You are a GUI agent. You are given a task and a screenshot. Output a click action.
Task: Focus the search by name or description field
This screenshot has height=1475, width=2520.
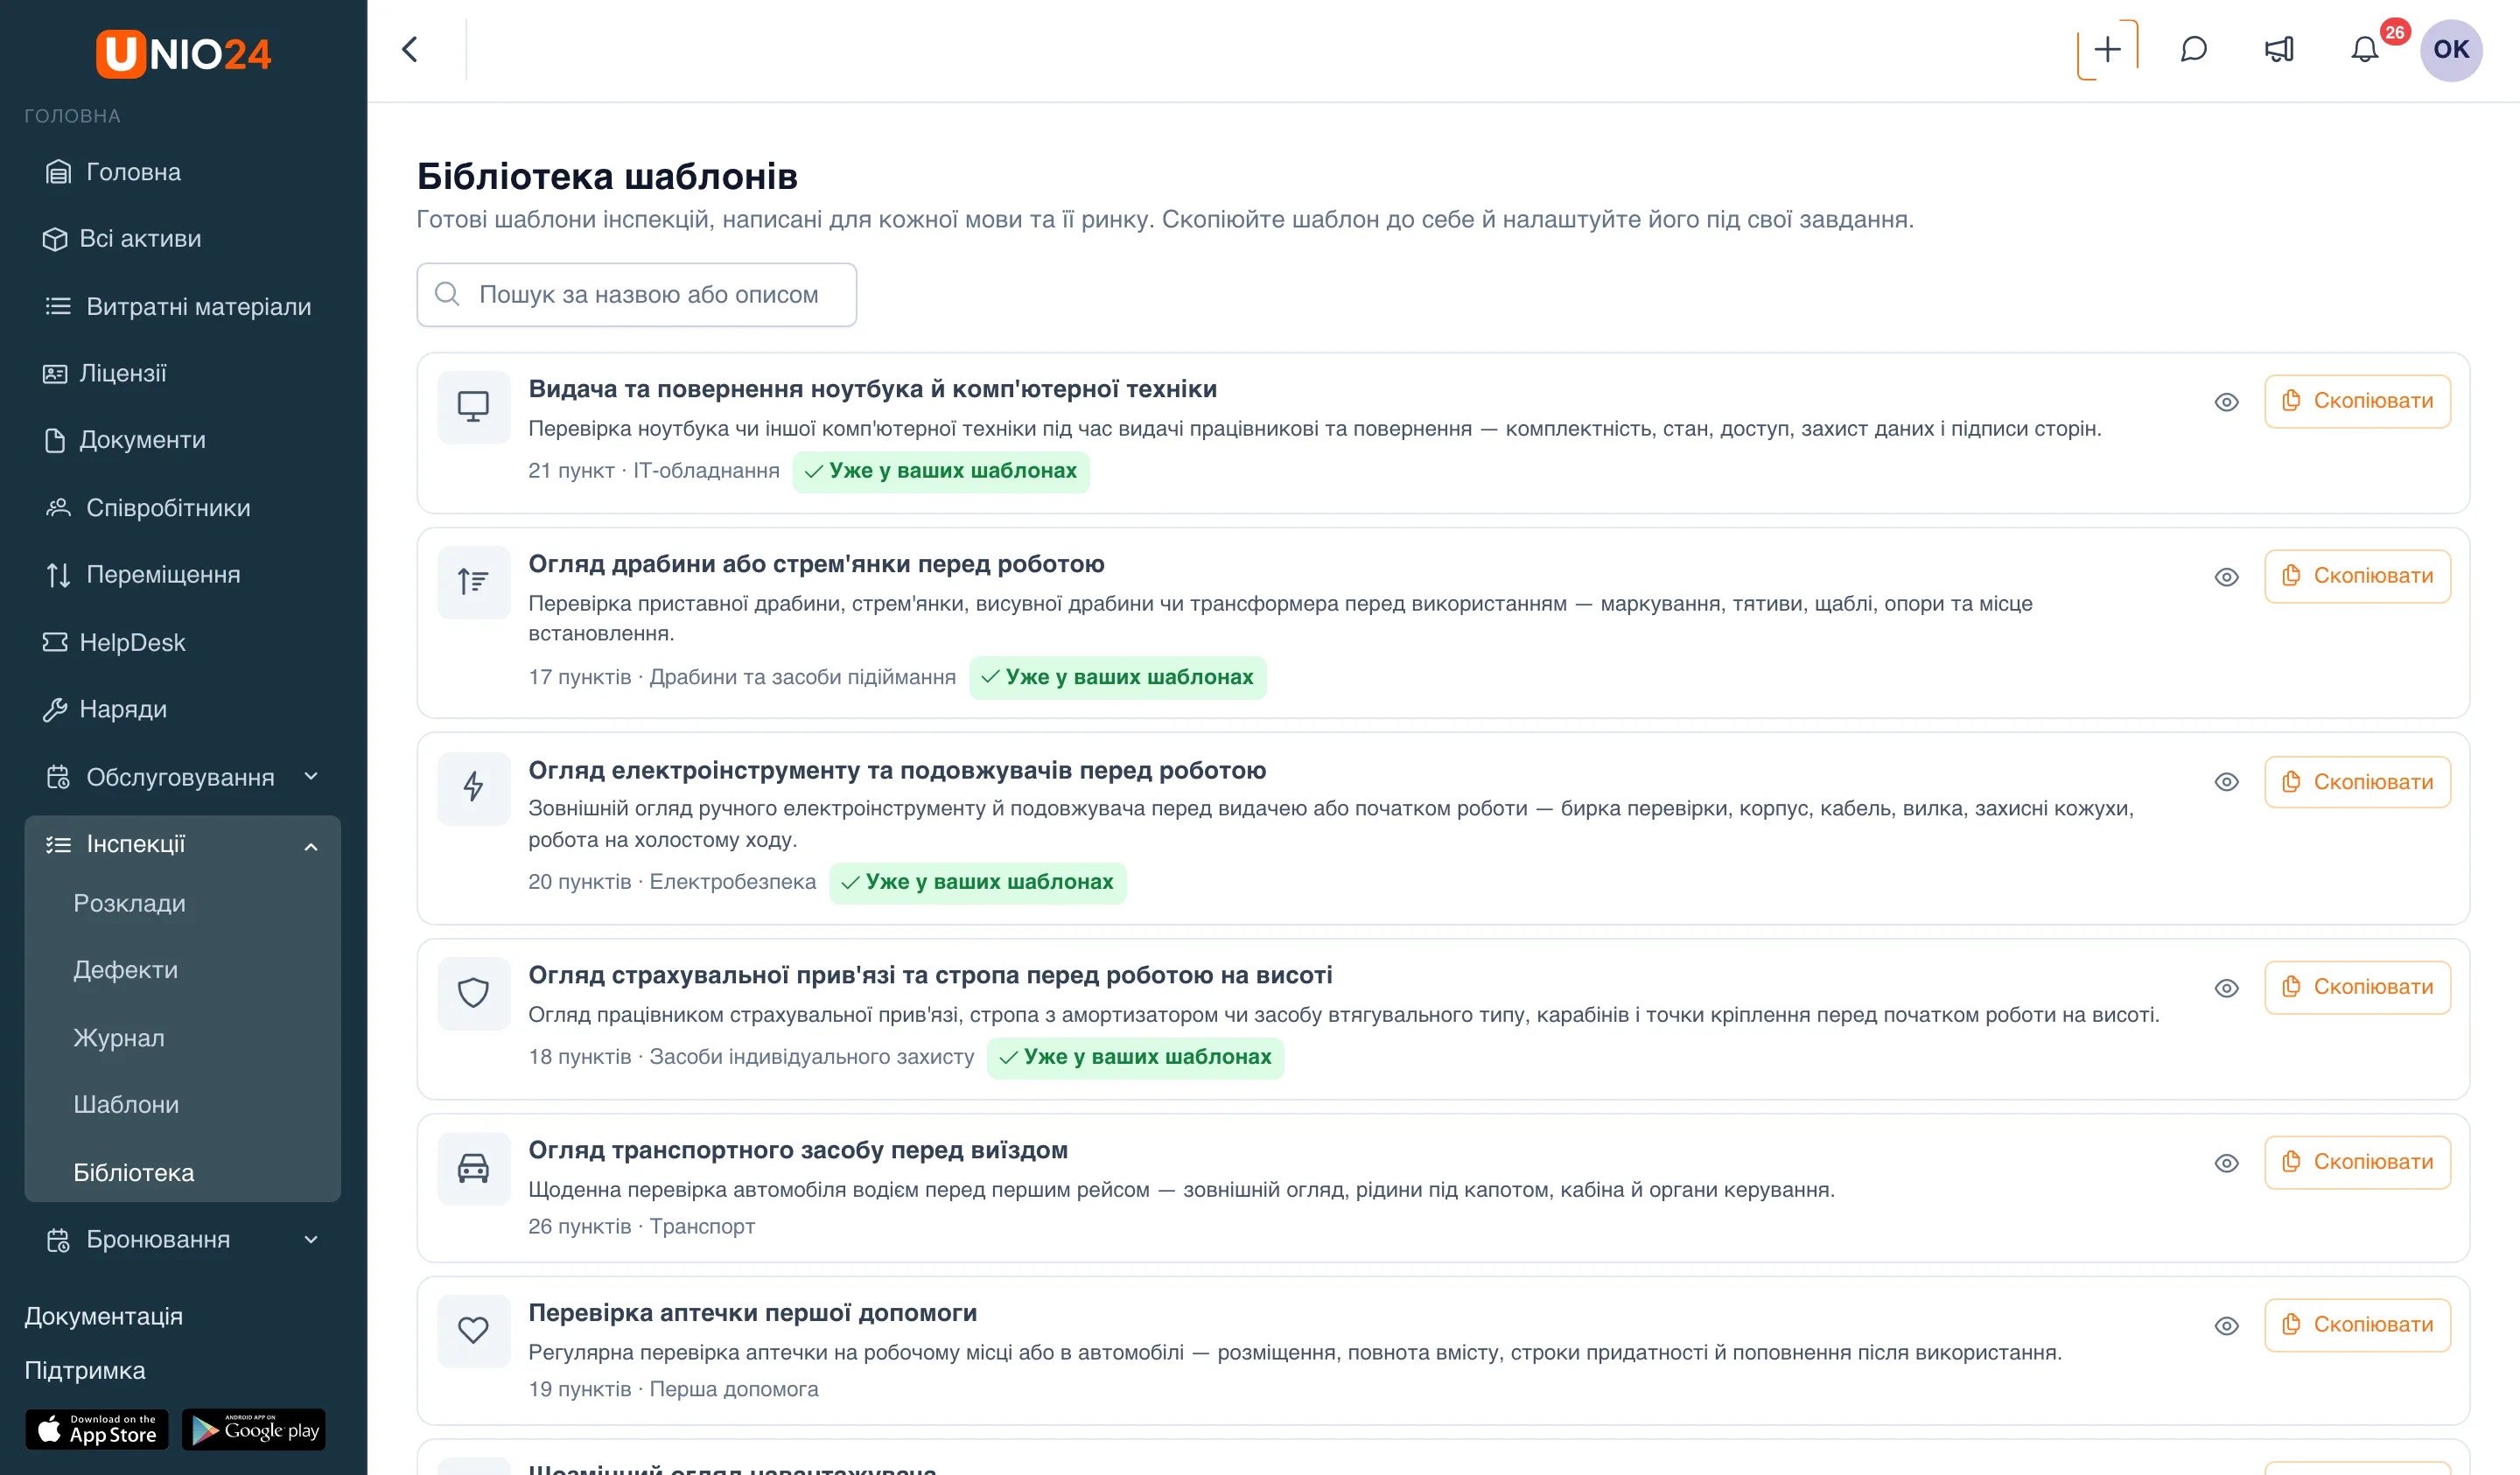[x=636, y=294]
